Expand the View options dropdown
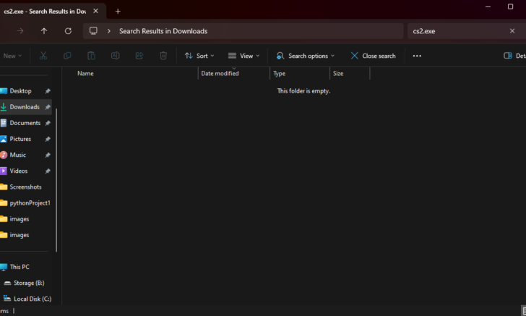The height and width of the screenshot is (316, 526). pos(243,56)
